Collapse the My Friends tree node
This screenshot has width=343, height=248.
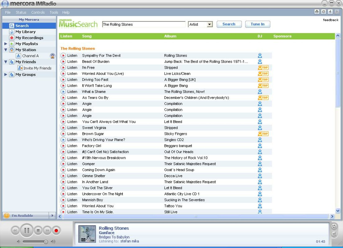click(6, 62)
